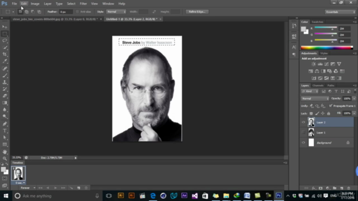
Task: Select the Clone Stamp tool
Action: pos(4,82)
